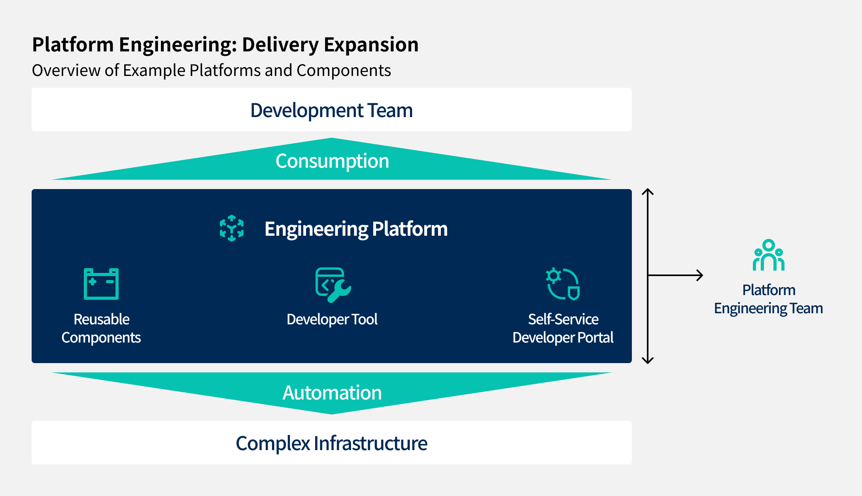Viewport: 862px width, 496px height.
Task: Click the Self-Service Developer Portal label
Action: click(x=563, y=328)
